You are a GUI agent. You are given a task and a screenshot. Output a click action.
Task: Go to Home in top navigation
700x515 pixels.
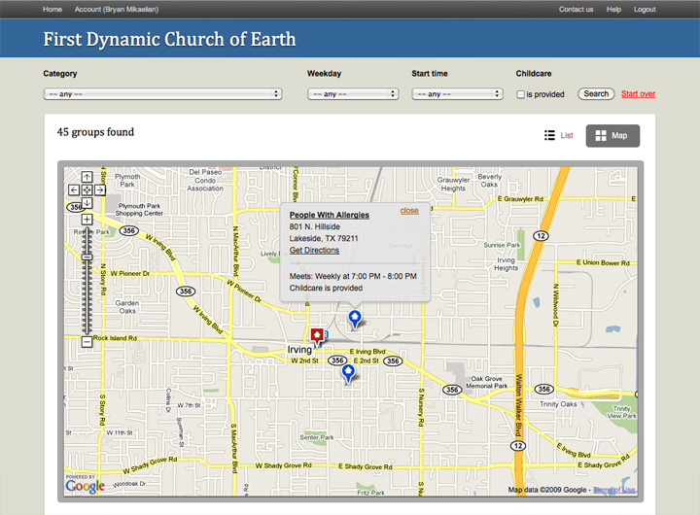tap(52, 9)
